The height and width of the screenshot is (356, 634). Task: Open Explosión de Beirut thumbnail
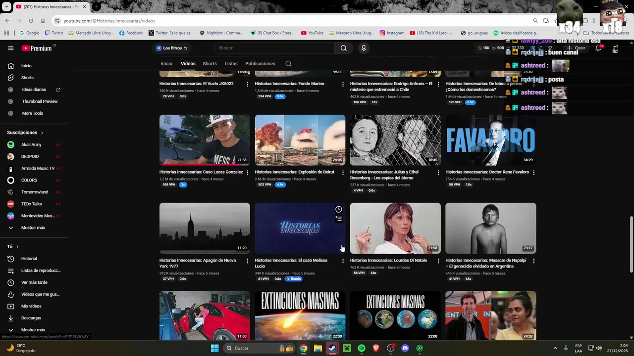(300, 140)
